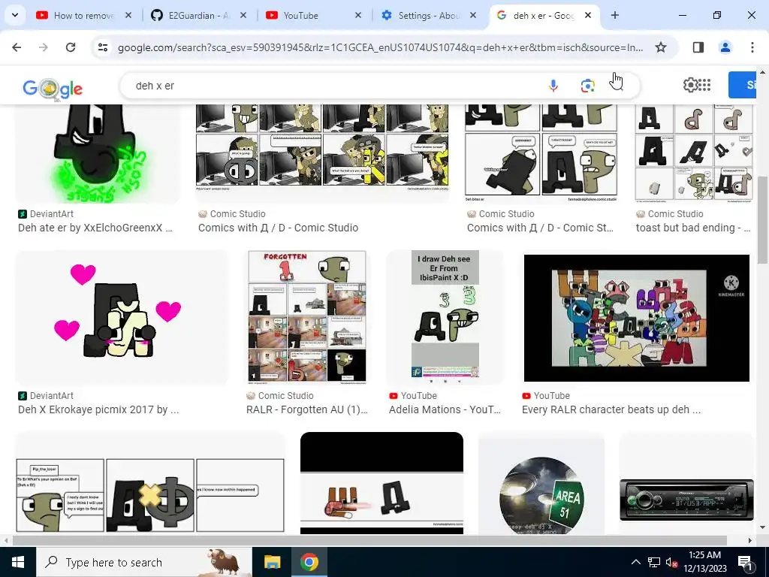Reload the page
The width and height of the screenshot is (769, 577).
pos(71,47)
